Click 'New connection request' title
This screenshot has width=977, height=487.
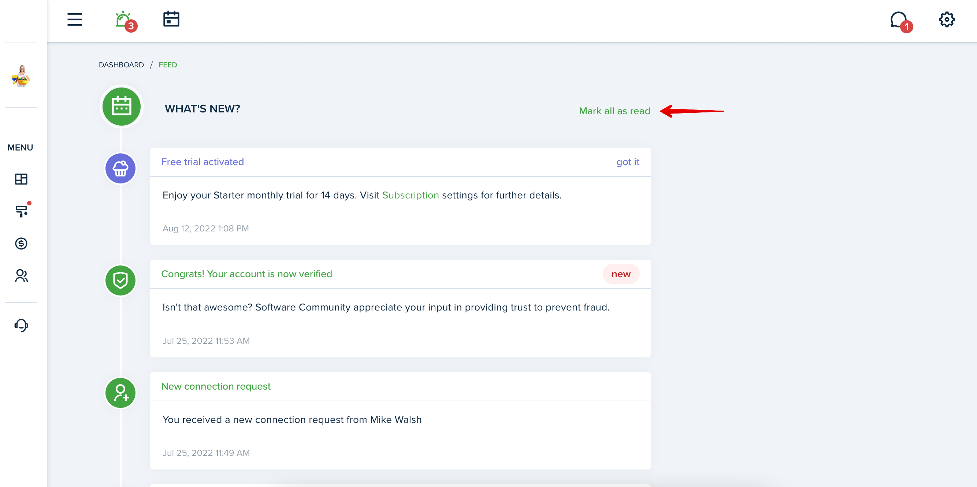(216, 386)
